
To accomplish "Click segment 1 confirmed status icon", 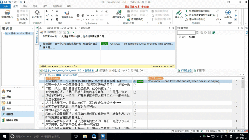I will pyautogui.click(x=135, y=81).
